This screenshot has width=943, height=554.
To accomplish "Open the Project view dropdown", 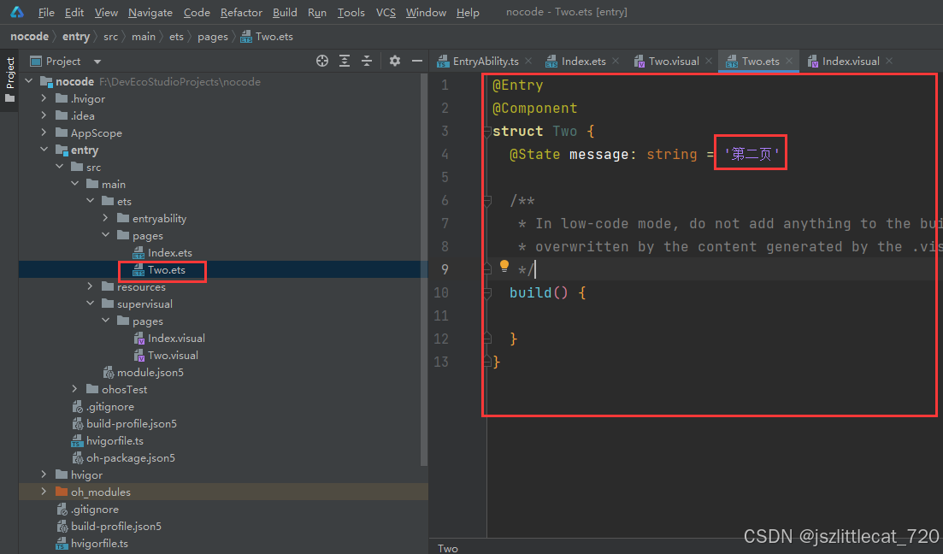I will tap(97, 62).
